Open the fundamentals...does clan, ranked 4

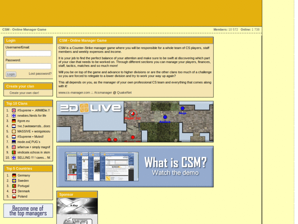[34, 126]
